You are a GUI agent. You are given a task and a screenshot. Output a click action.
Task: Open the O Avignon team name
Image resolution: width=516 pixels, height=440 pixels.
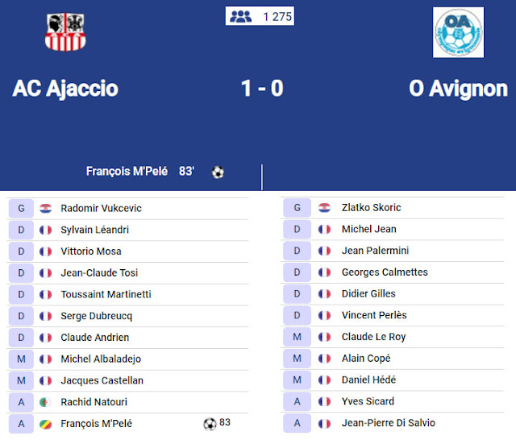pos(458,89)
